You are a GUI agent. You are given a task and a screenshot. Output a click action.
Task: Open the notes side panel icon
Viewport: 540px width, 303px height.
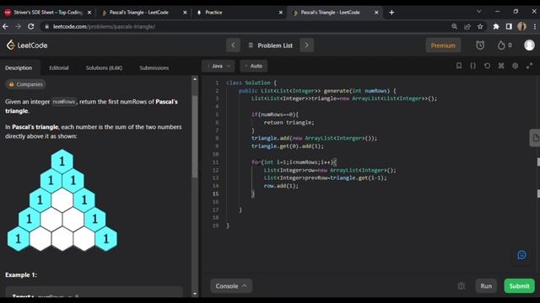point(535,138)
